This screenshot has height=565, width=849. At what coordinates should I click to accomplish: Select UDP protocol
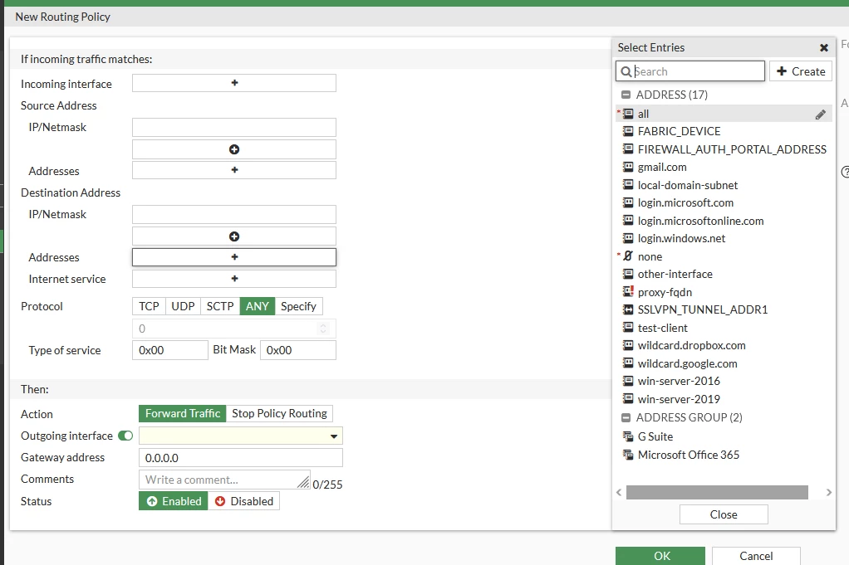pyautogui.click(x=183, y=306)
